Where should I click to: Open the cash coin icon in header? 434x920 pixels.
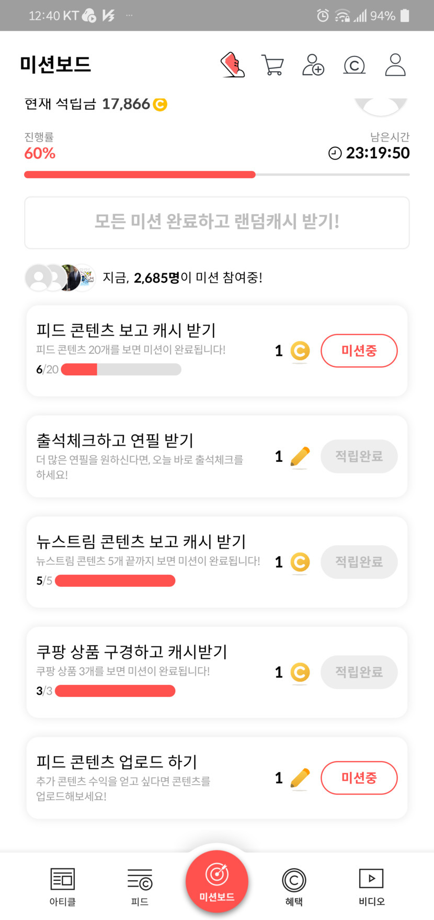354,65
